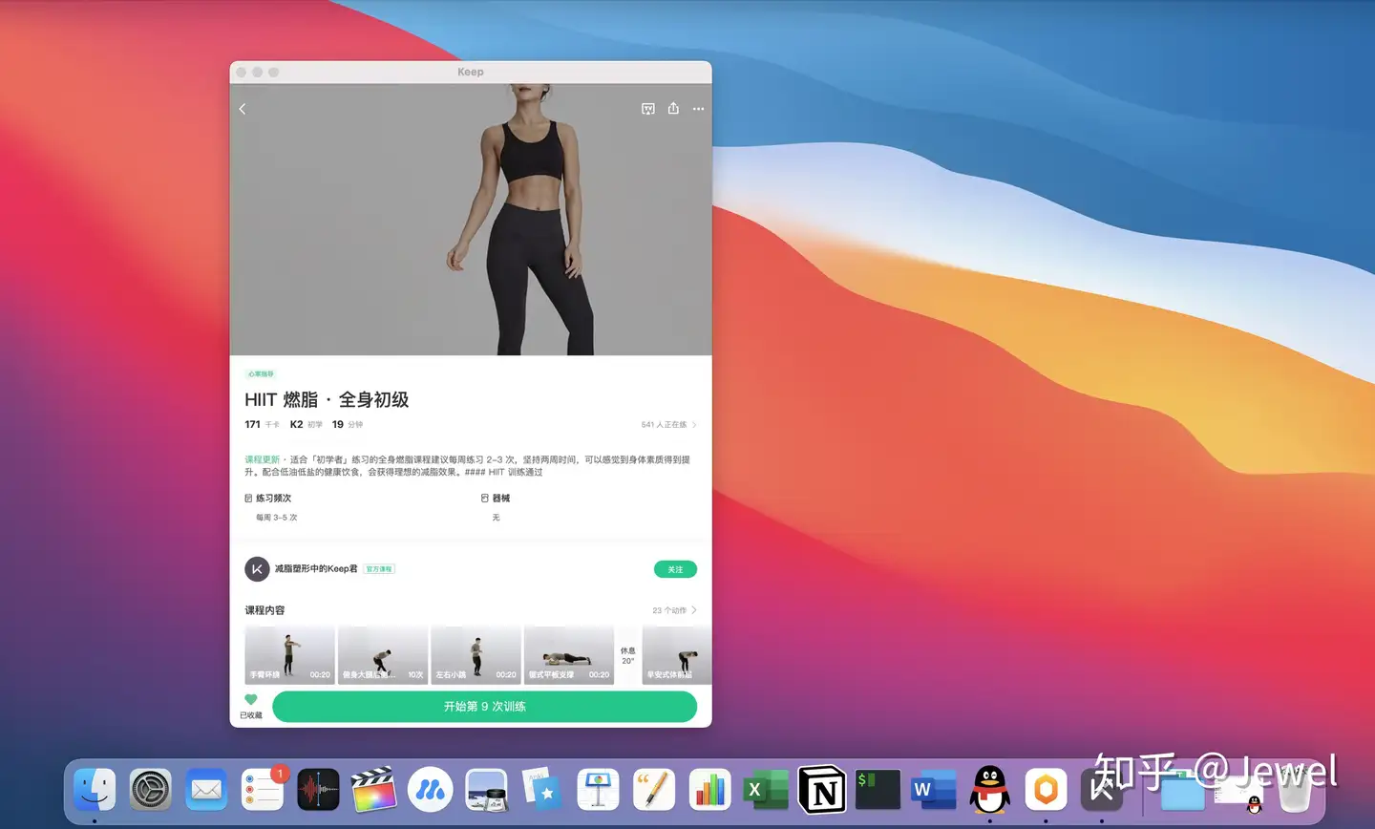The image size is (1375, 829).
Task: Click the 171 千卡 calorie value
Action: pyautogui.click(x=262, y=425)
